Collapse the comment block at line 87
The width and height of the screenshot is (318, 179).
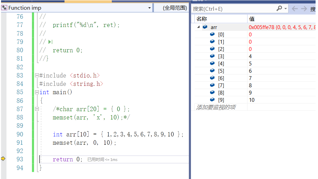[37, 109]
